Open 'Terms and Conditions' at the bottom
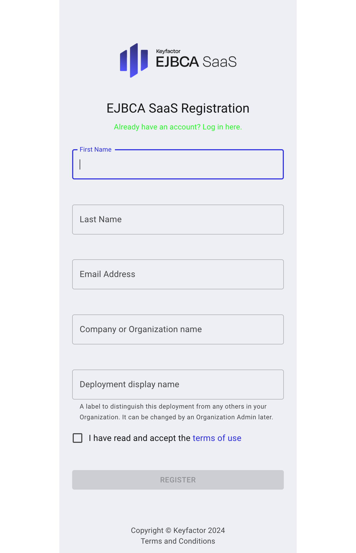 tap(178, 541)
